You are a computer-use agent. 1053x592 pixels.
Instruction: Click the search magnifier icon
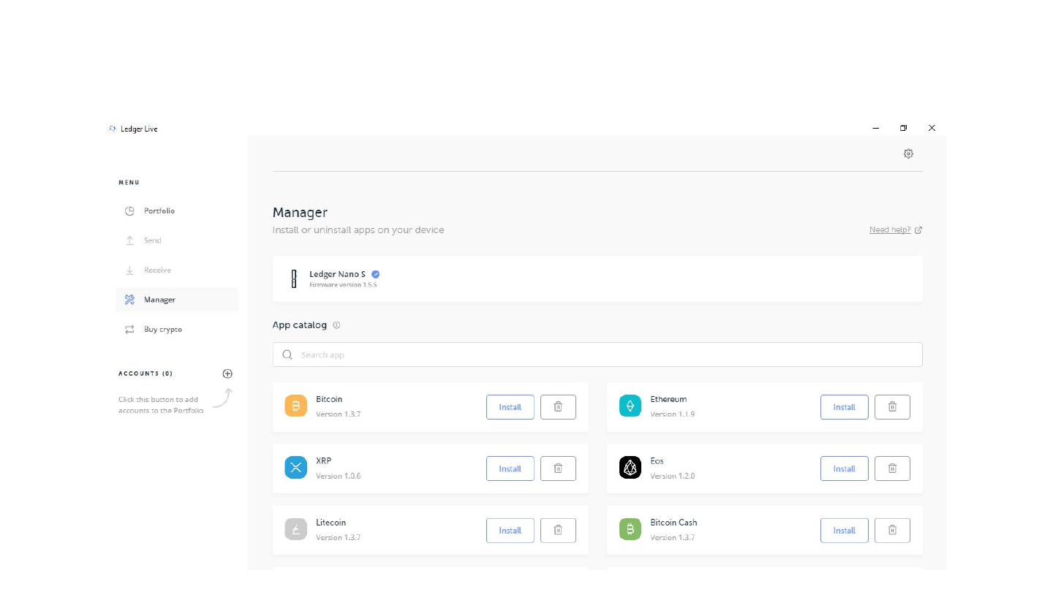pyautogui.click(x=287, y=354)
